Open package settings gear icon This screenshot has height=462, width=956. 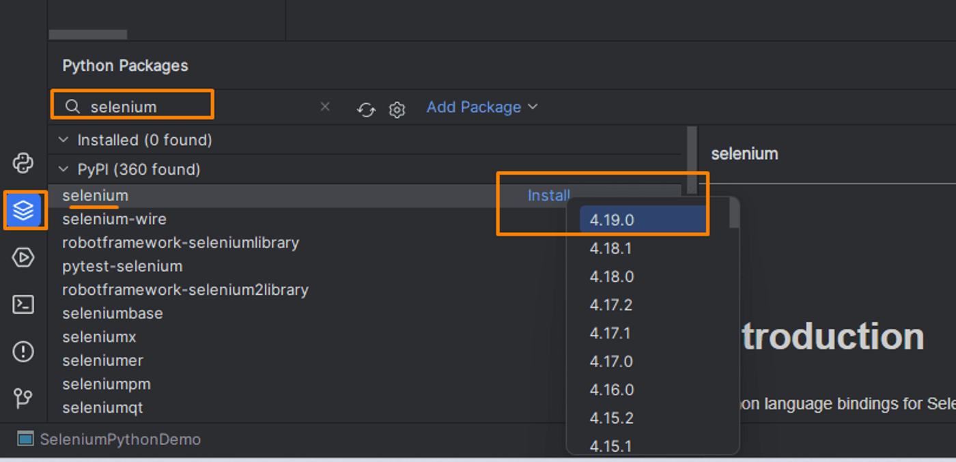pyautogui.click(x=397, y=109)
